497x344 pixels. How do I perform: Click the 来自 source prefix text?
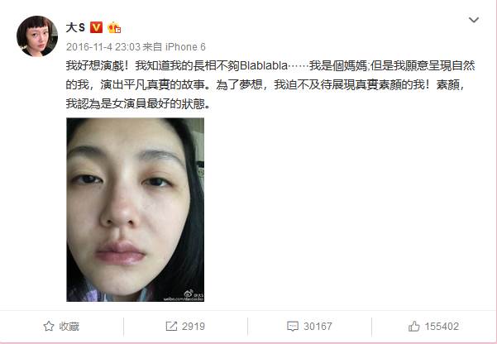152,47
